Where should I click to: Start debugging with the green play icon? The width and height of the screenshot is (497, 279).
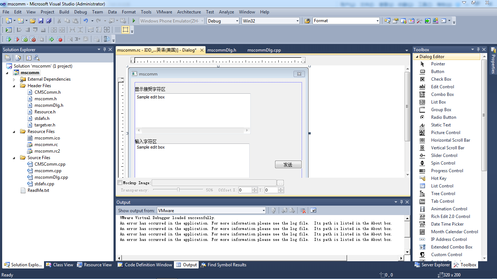click(134, 21)
